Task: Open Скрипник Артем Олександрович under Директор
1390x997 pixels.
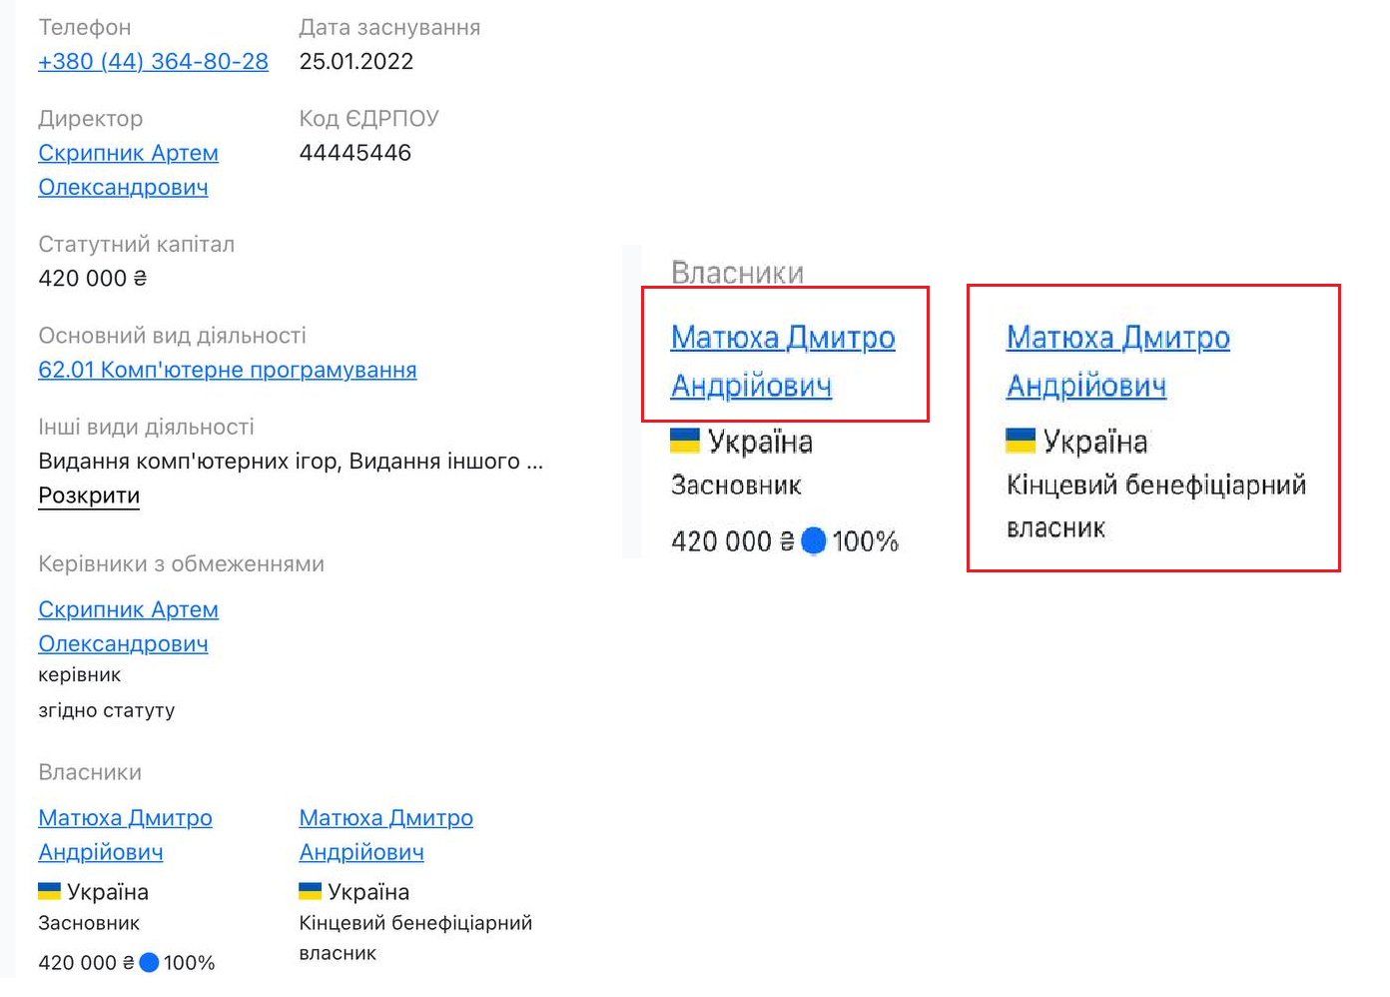Action: click(128, 170)
